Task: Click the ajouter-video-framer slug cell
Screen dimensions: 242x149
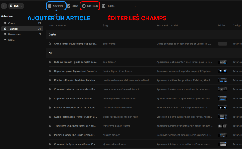Action: click(x=115, y=144)
